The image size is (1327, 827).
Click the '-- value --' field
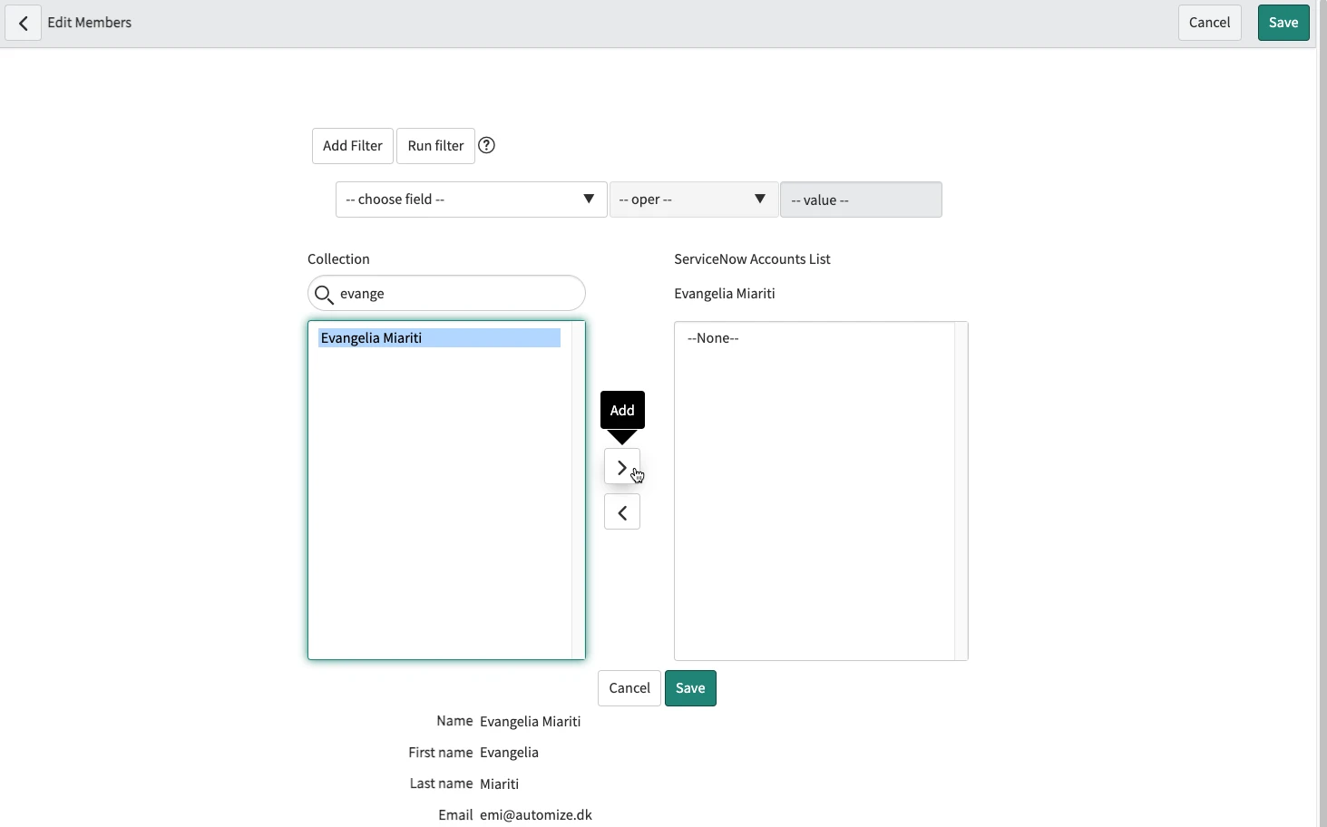click(861, 199)
